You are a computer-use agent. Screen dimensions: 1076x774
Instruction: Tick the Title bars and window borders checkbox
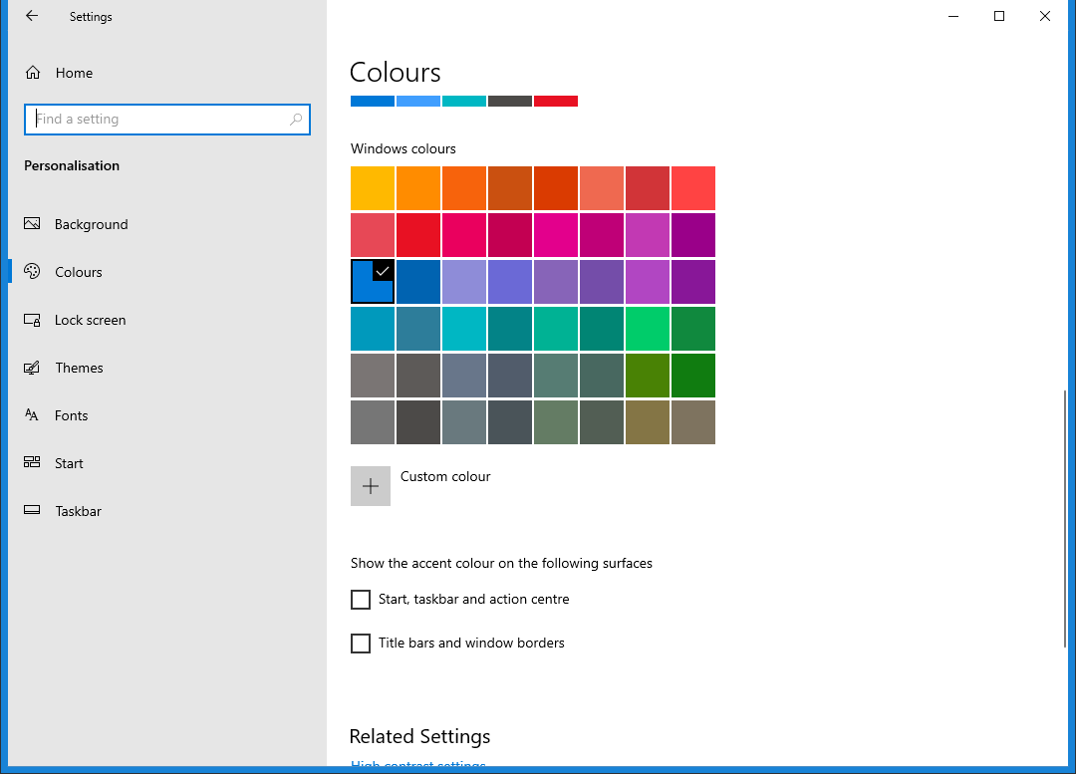tap(361, 644)
